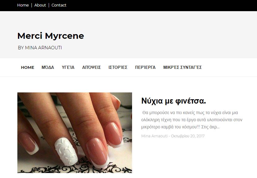The width and height of the screenshot is (257, 178).
Task: Navigate to the ΙΣΤΟΡΊΕΣ section
Action: click(x=118, y=67)
